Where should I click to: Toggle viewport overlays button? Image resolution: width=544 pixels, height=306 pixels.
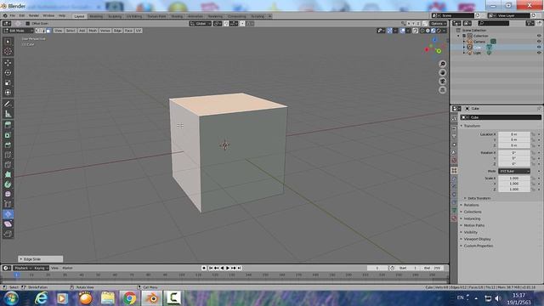click(x=402, y=31)
